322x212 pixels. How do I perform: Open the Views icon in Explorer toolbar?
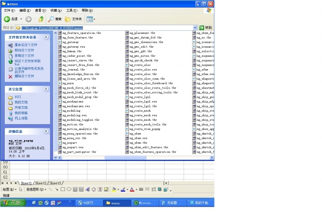point(90,19)
